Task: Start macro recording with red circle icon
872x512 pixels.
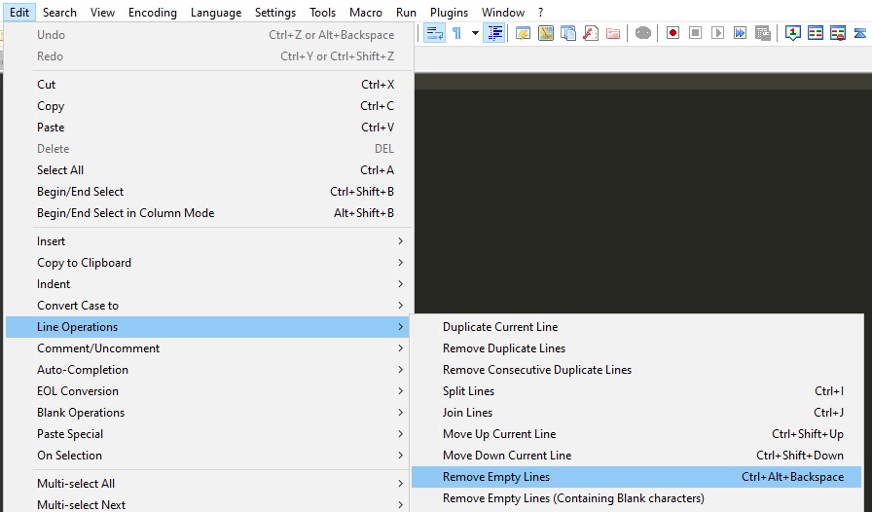Action: [672, 33]
